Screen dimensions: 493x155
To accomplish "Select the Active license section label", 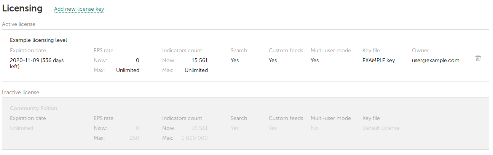I will tap(19, 24).
